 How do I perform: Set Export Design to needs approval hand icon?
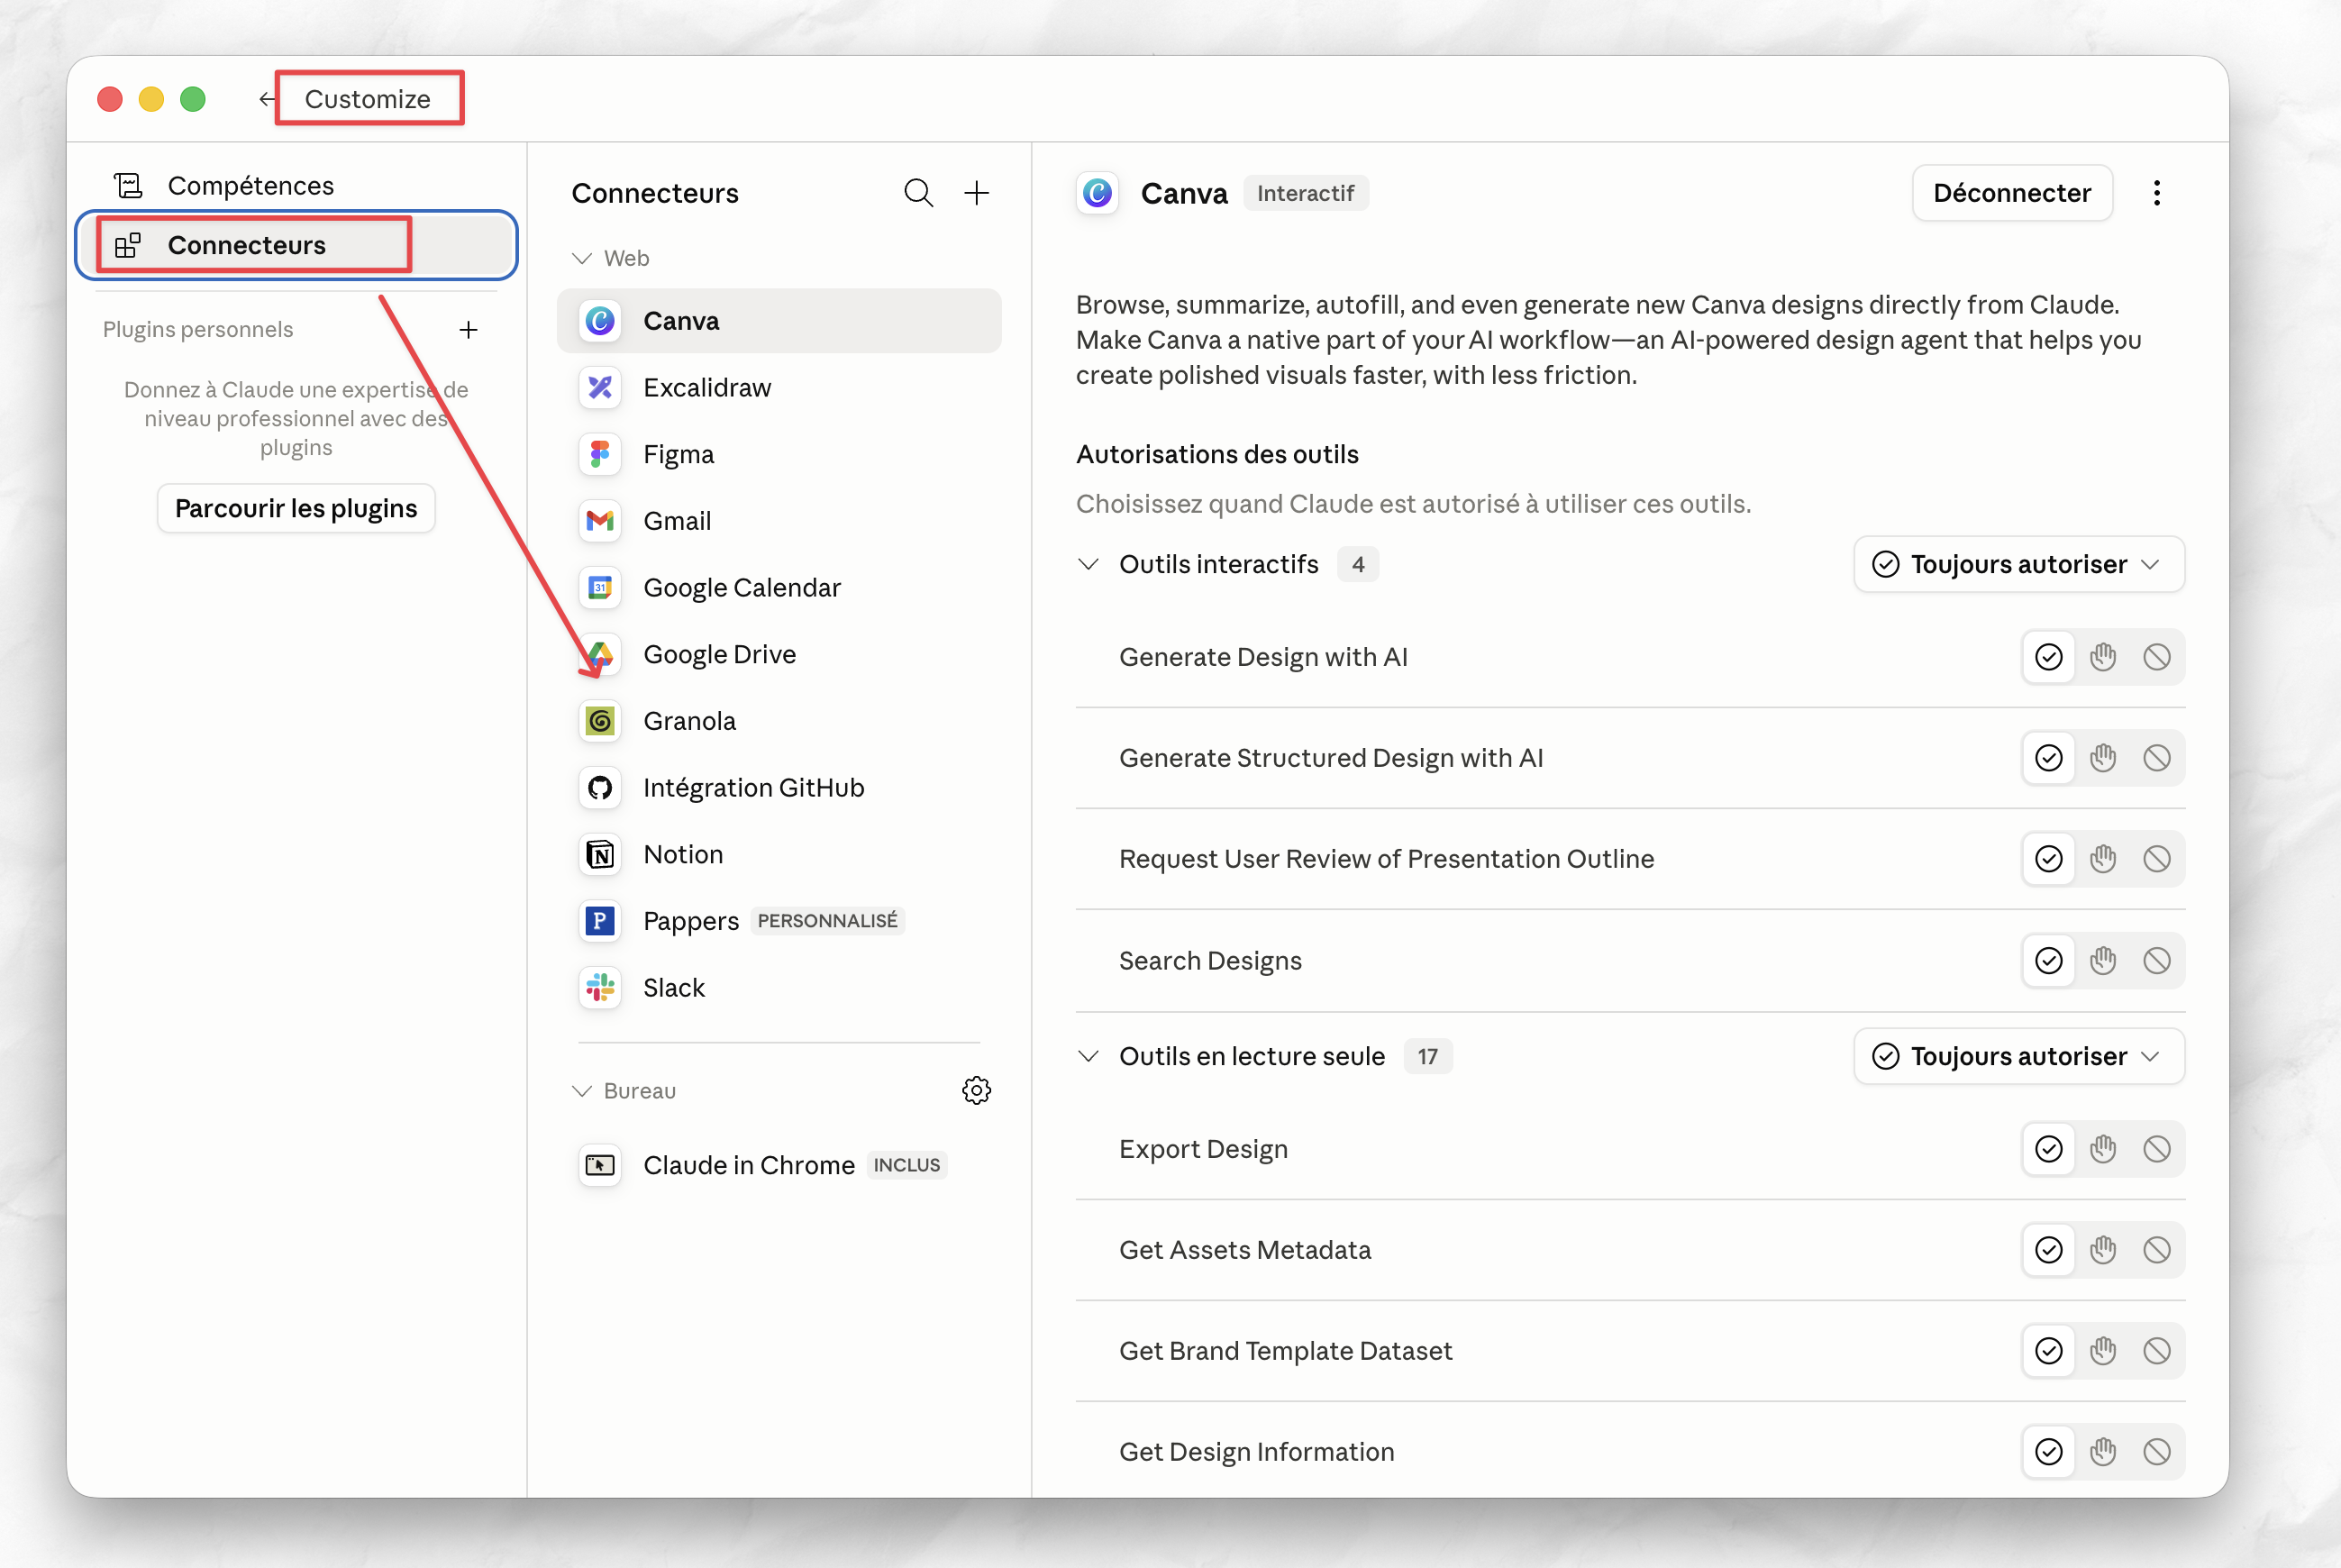2102,1149
